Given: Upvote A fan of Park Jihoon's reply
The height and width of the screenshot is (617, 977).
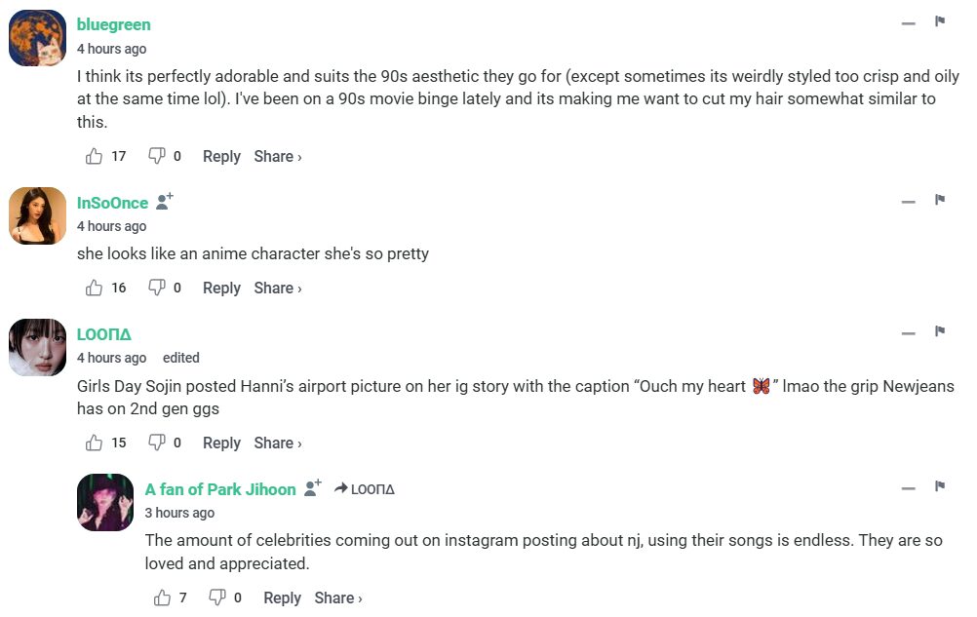Looking at the screenshot, I should coord(163,598).
